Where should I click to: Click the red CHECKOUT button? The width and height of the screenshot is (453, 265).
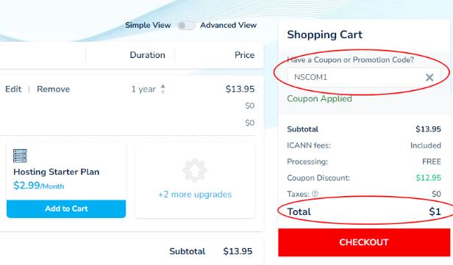pos(364,242)
